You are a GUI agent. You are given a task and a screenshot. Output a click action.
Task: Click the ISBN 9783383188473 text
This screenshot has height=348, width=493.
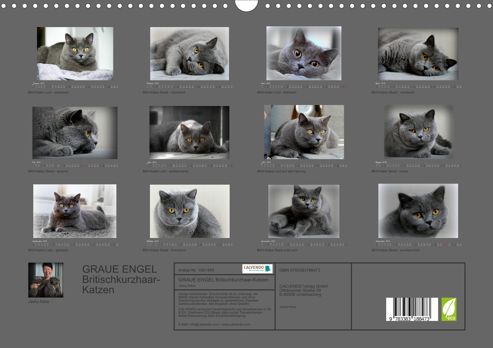point(299,270)
